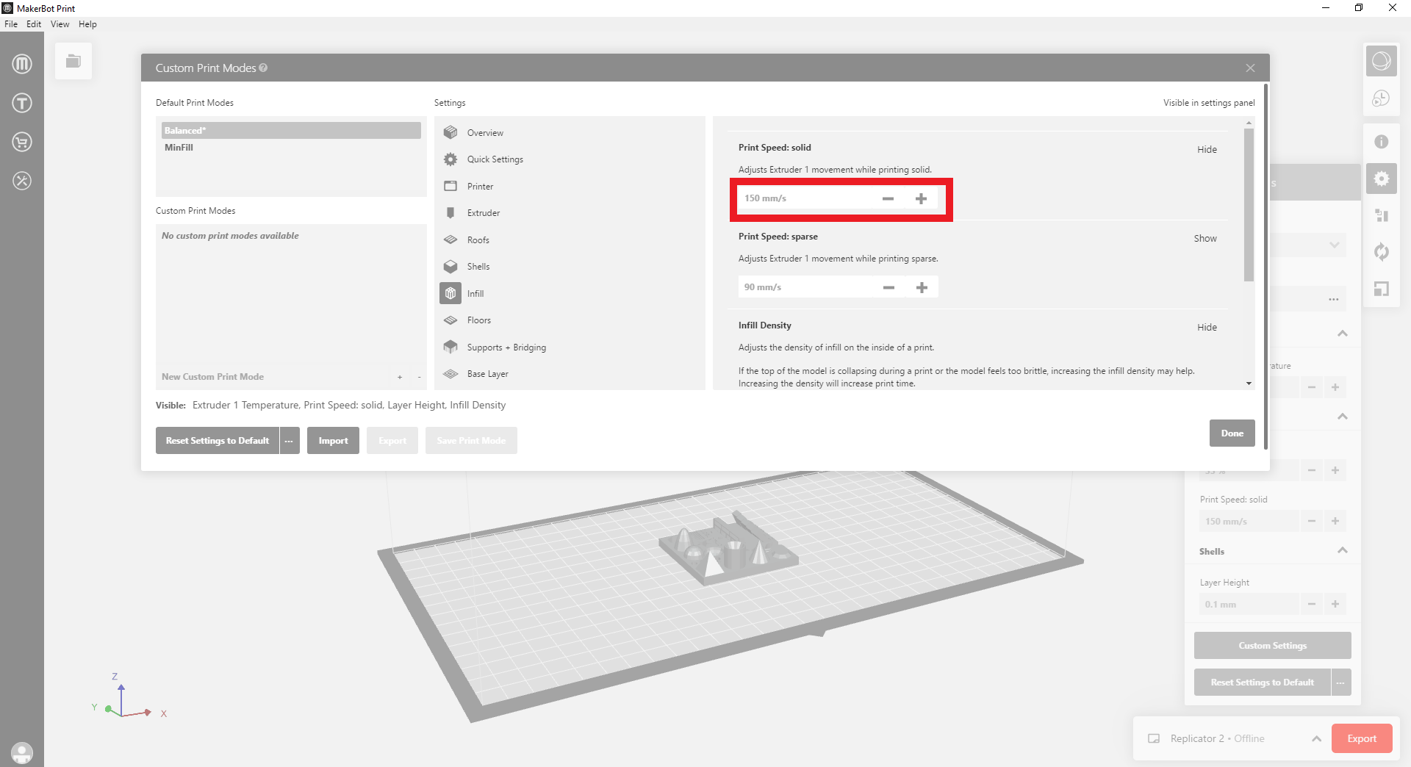Hide Print Speed: solid from settings panel
The height and width of the screenshot is (767, 1411).
1207,150
